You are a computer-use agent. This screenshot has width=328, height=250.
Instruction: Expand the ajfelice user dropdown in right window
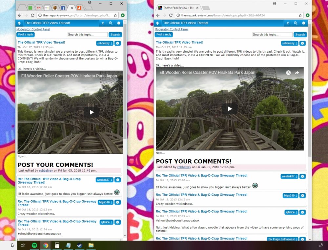click(291, 212)
